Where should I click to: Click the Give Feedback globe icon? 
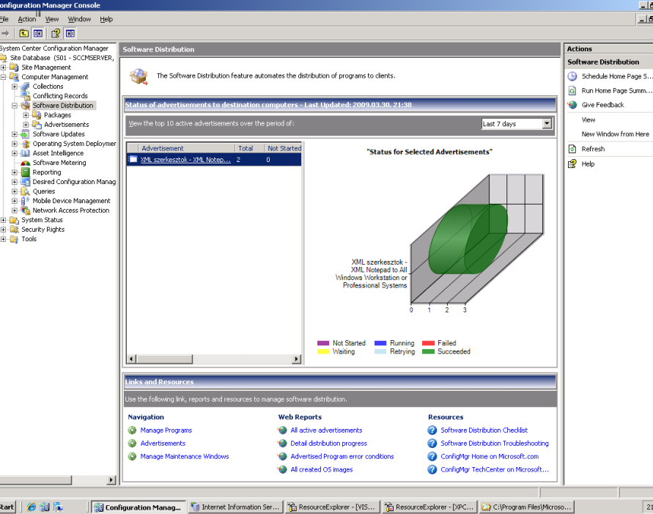click(572, 105)
